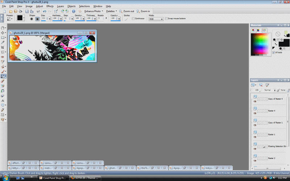Enable the Continuous checkbox
290x181 pixels.
pyautogui.click(x=133, y=18)
